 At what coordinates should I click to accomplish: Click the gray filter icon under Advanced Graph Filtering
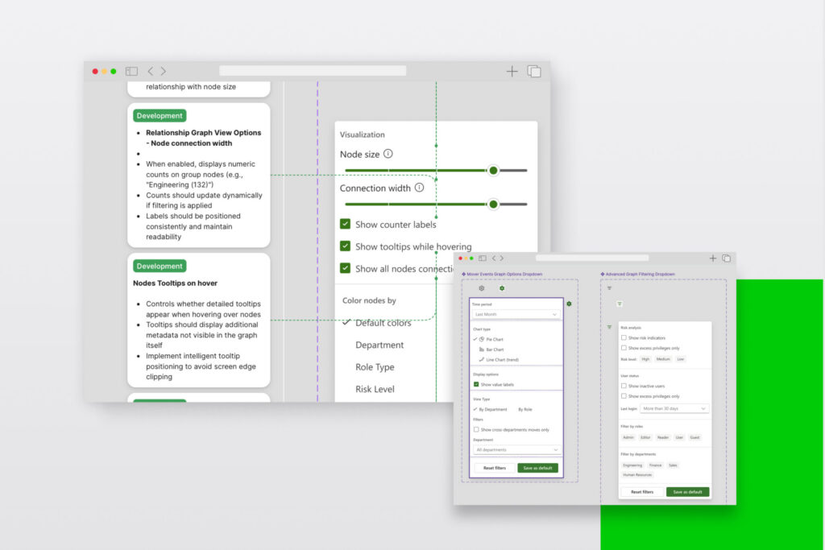[x=609, y=288]
